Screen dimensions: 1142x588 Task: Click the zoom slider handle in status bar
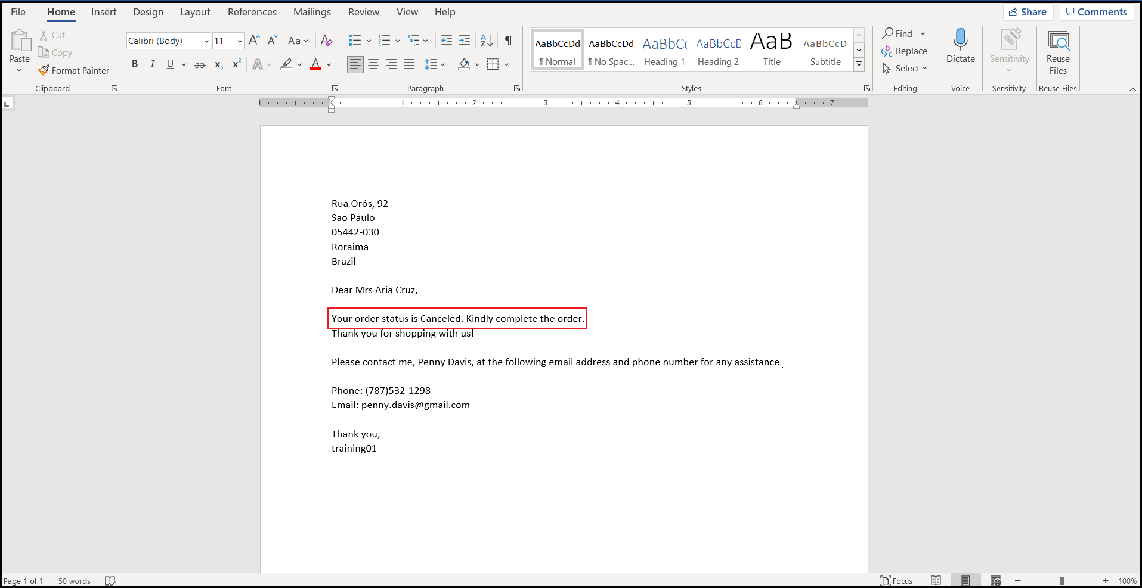point(1061,581)
